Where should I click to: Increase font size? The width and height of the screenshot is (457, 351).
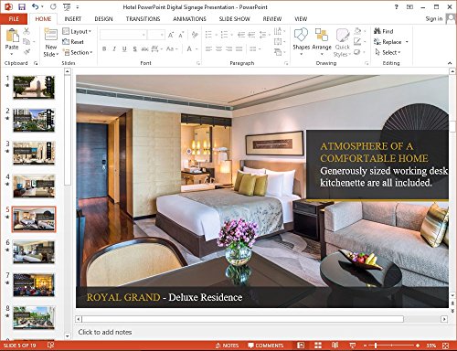[x=171, y=35]
